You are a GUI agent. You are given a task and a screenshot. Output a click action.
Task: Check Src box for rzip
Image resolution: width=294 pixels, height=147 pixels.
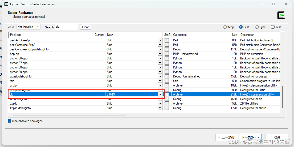click(167, 81)
